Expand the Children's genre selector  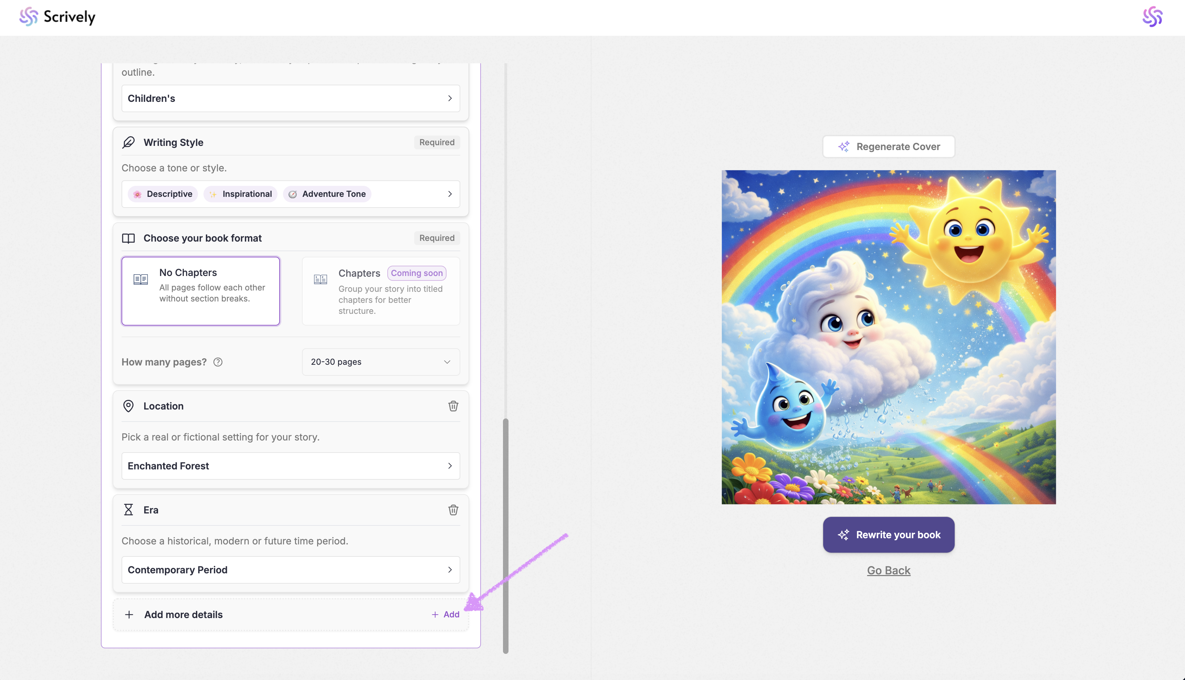[291, 98]
